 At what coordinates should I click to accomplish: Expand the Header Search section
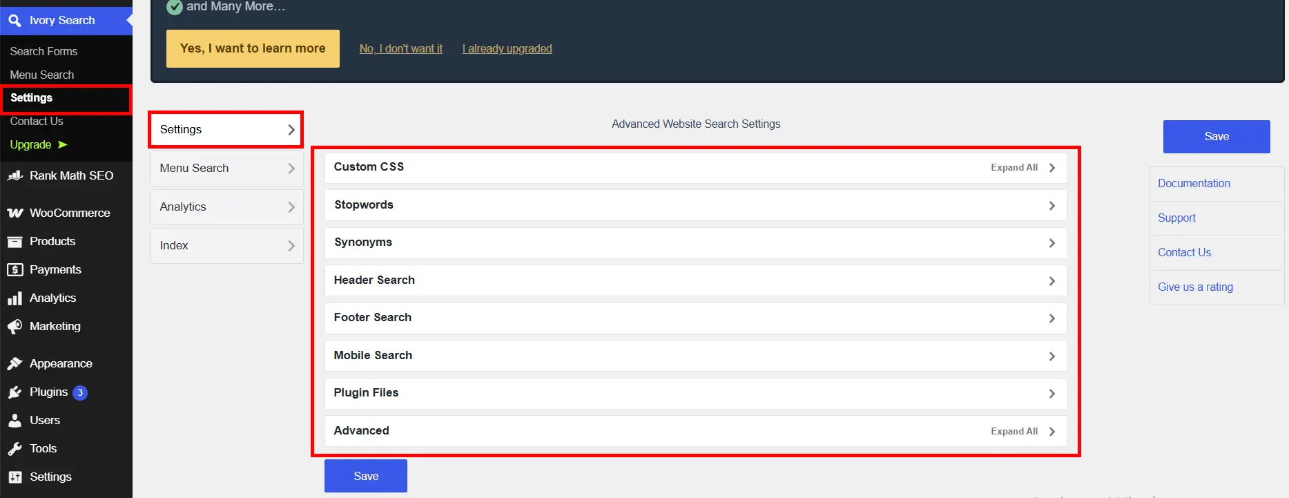pos(695,280)
